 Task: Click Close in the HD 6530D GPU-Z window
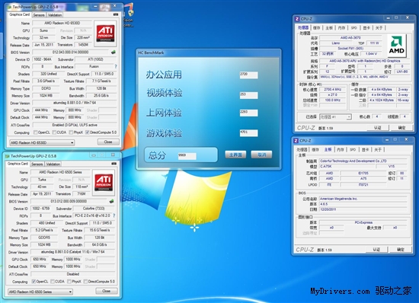coord(108,142)
